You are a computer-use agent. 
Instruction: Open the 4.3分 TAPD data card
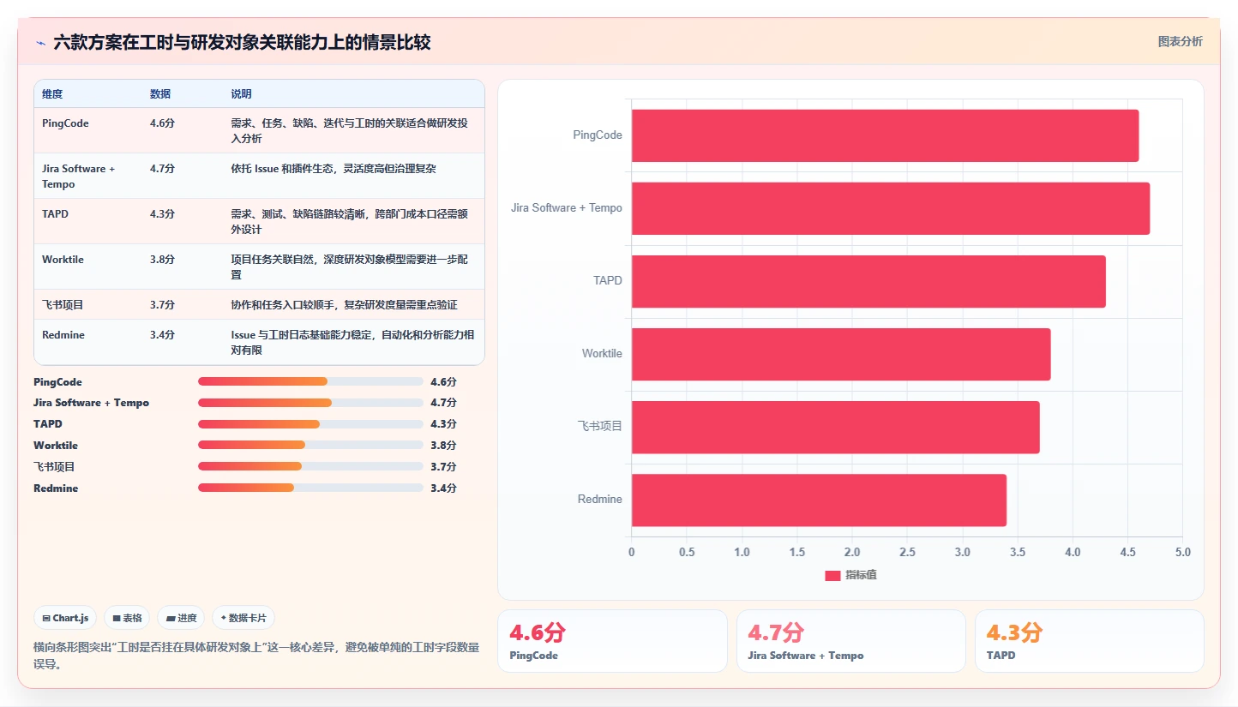[x=1090, y=641]
